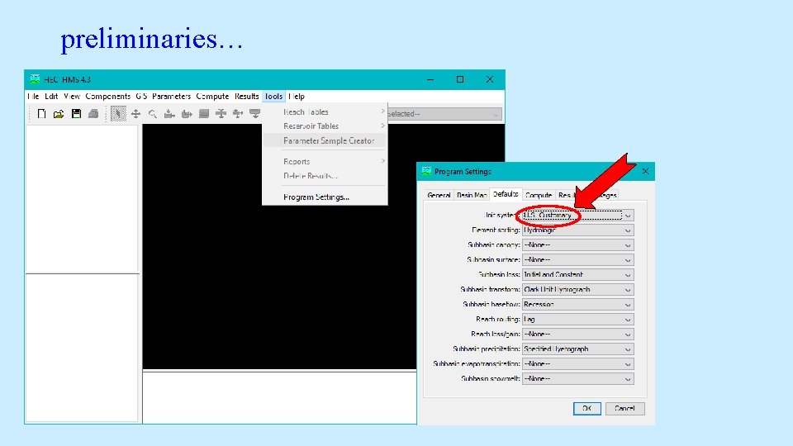Select the Reservoir creation tool icon
This screenshot has width=793, height=446.
point(204,114)
